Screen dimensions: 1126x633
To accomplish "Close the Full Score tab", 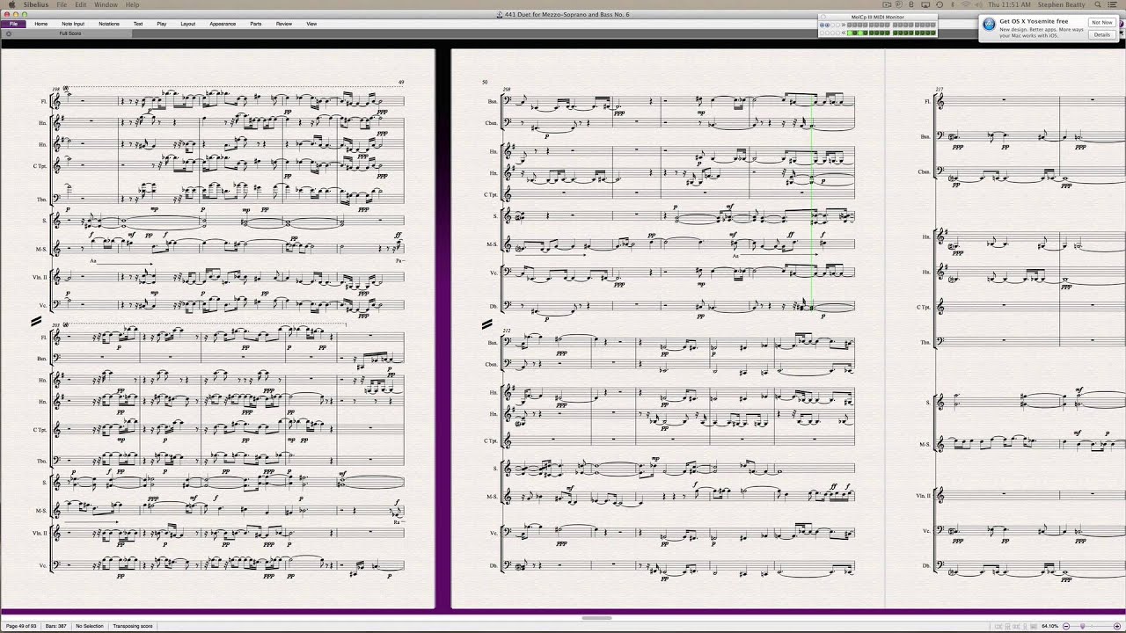I will (x=8, y=33).
